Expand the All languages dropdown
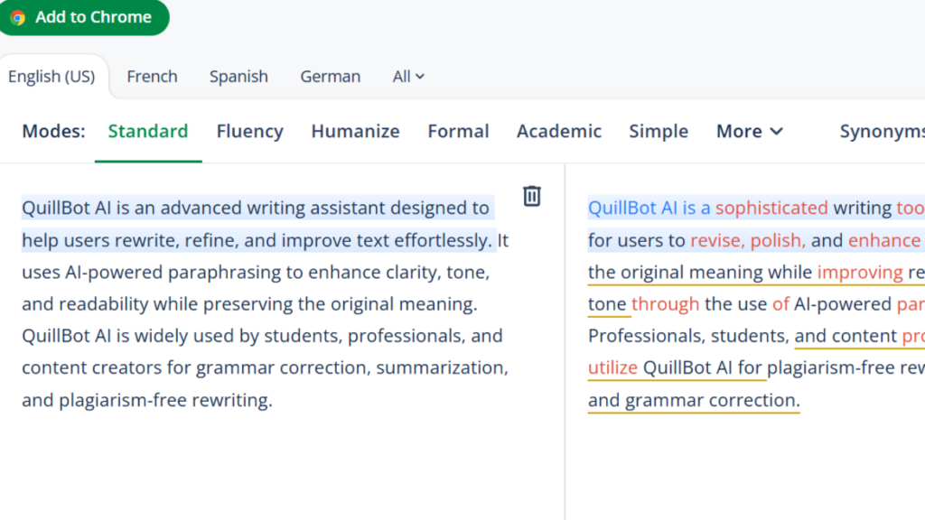The width and height of the screenshot is (925, 520). click(x=407, y=77)
